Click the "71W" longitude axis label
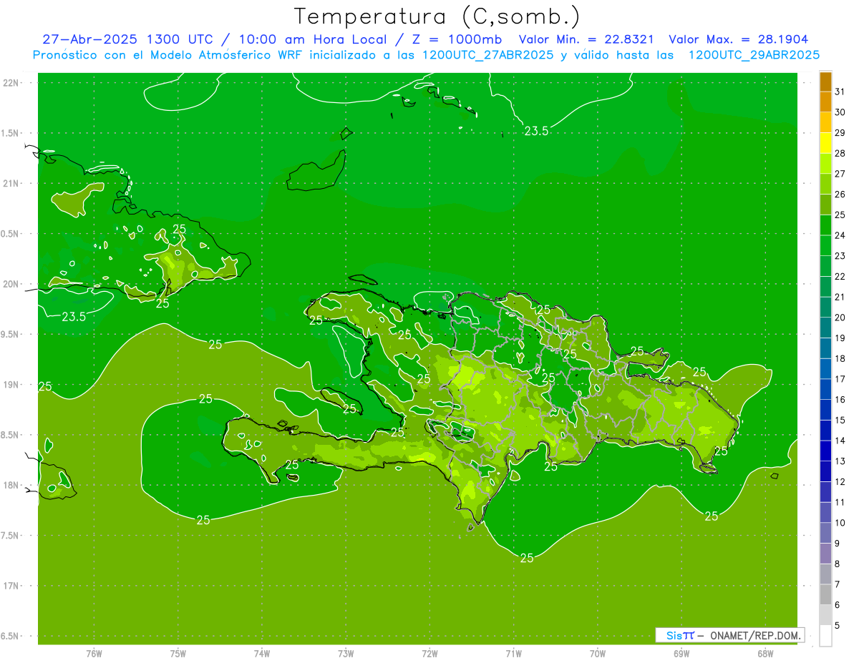 coord(513,654)
